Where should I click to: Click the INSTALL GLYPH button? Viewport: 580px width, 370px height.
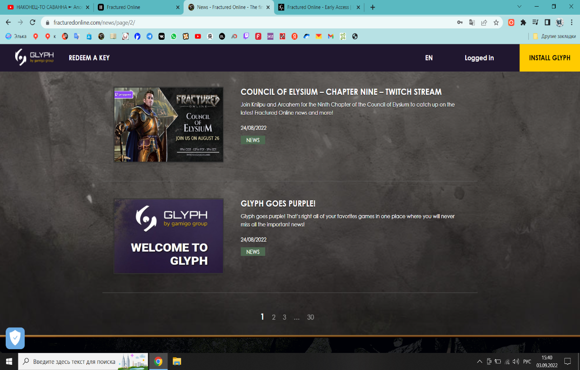(x=550, y=58)
